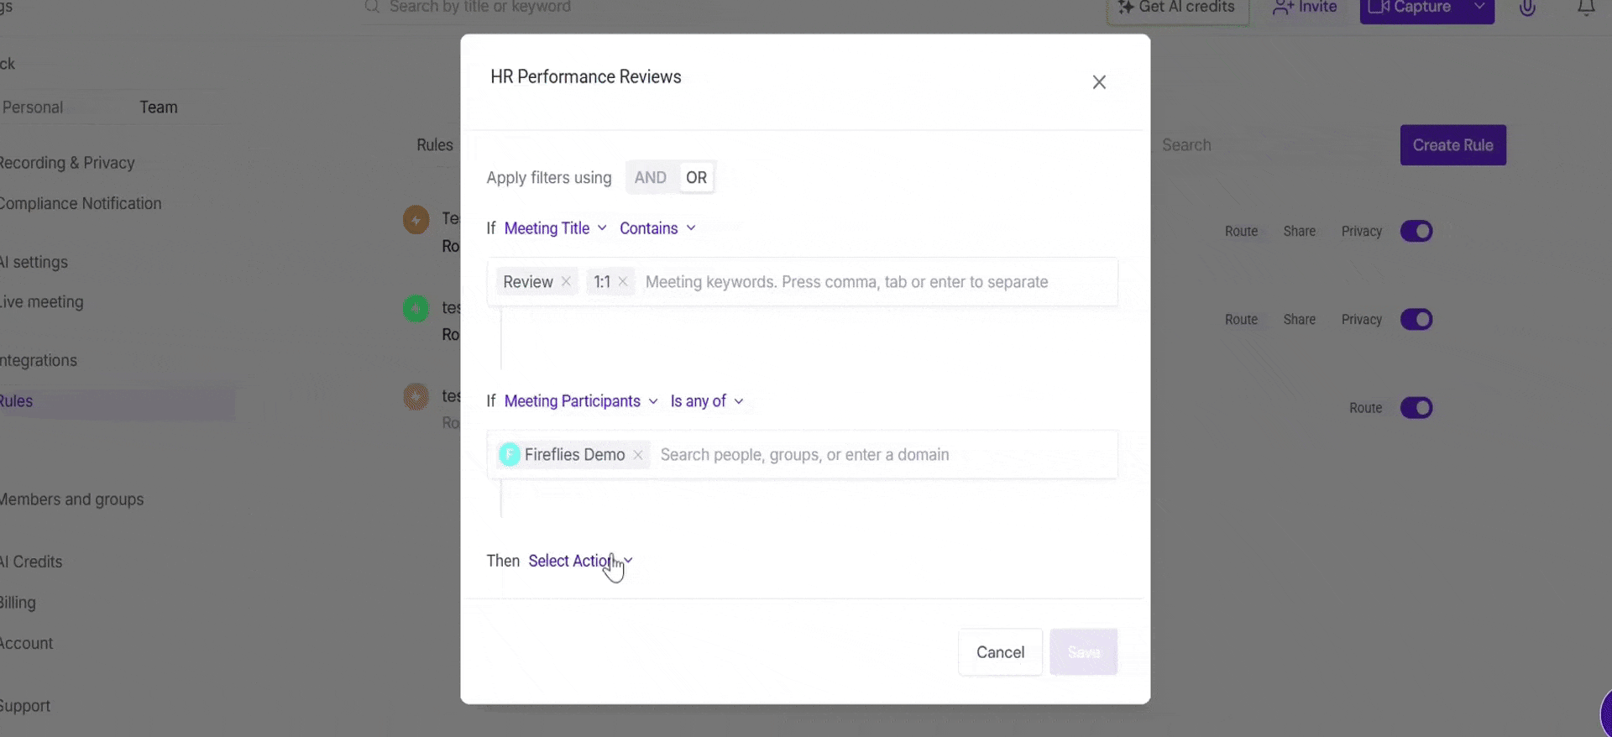1612x737 pixels.
Task: Click Privacy label on second rule row
Action: point(1361,320)
